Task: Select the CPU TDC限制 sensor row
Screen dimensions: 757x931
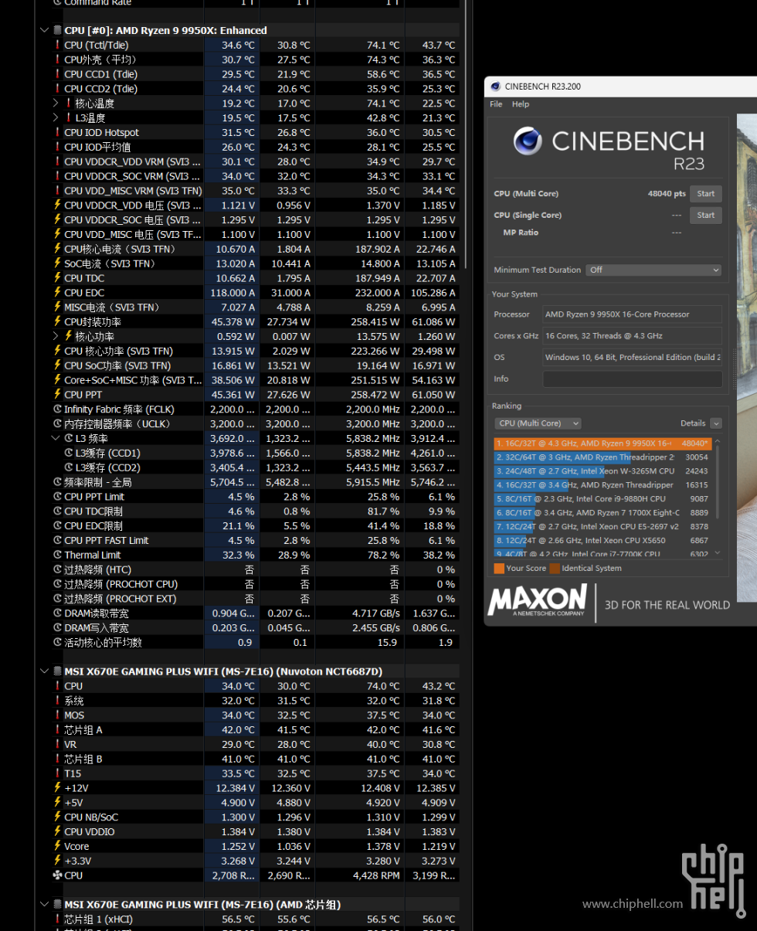Action: coord(255,511)
